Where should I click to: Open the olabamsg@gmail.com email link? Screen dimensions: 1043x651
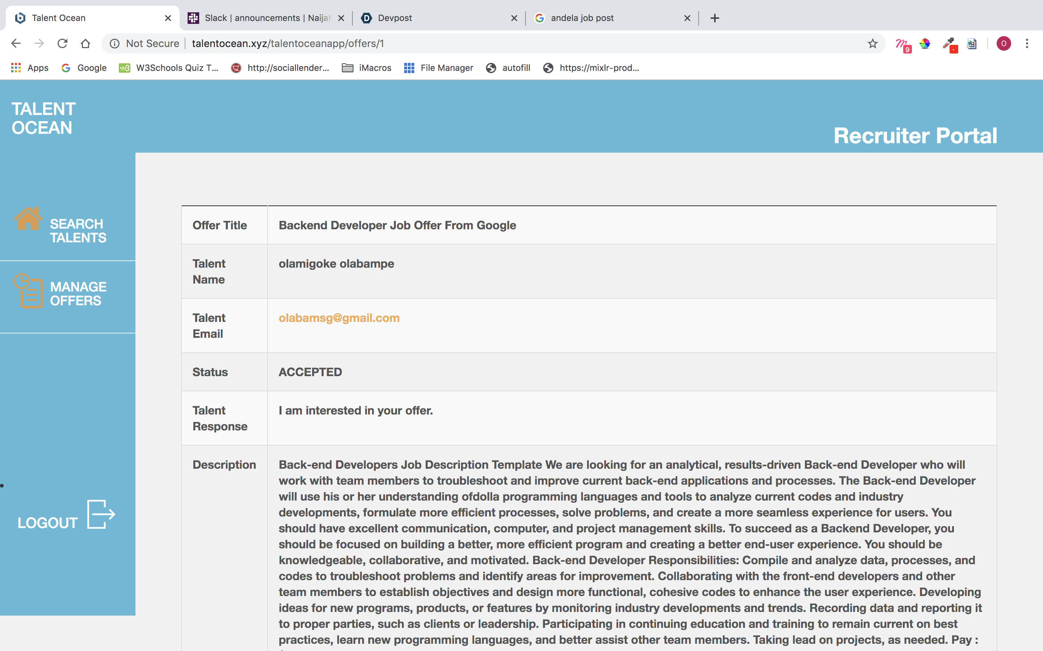tap(339, 318)
